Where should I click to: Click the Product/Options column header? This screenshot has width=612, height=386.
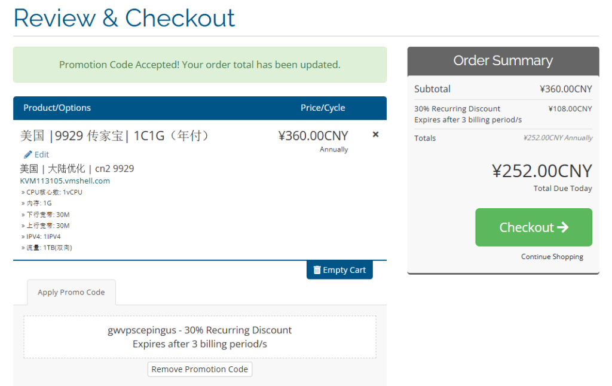(x=57, y=108)
